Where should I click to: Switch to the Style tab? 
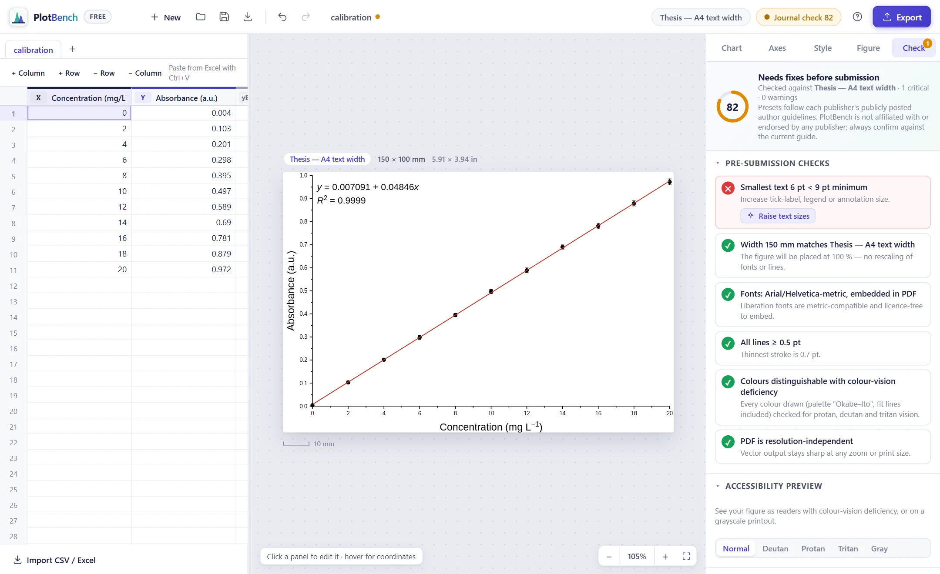point(822,48)
